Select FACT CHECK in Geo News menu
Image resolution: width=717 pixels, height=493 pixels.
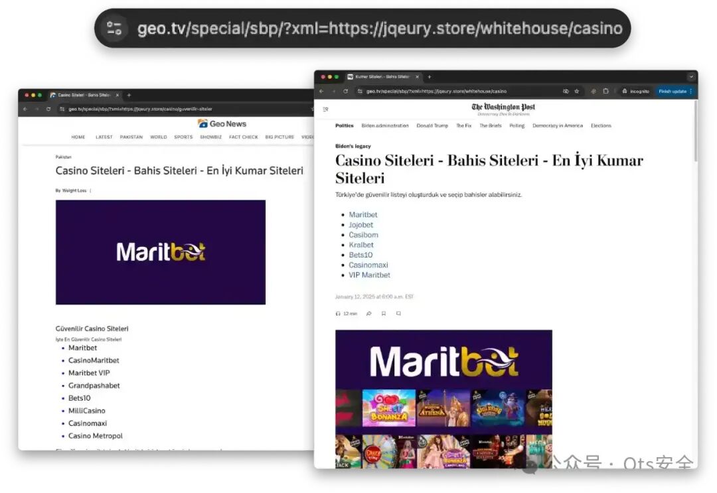[x=243, y=137]
